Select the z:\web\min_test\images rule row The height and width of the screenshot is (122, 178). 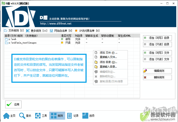(x=72, y=43)
